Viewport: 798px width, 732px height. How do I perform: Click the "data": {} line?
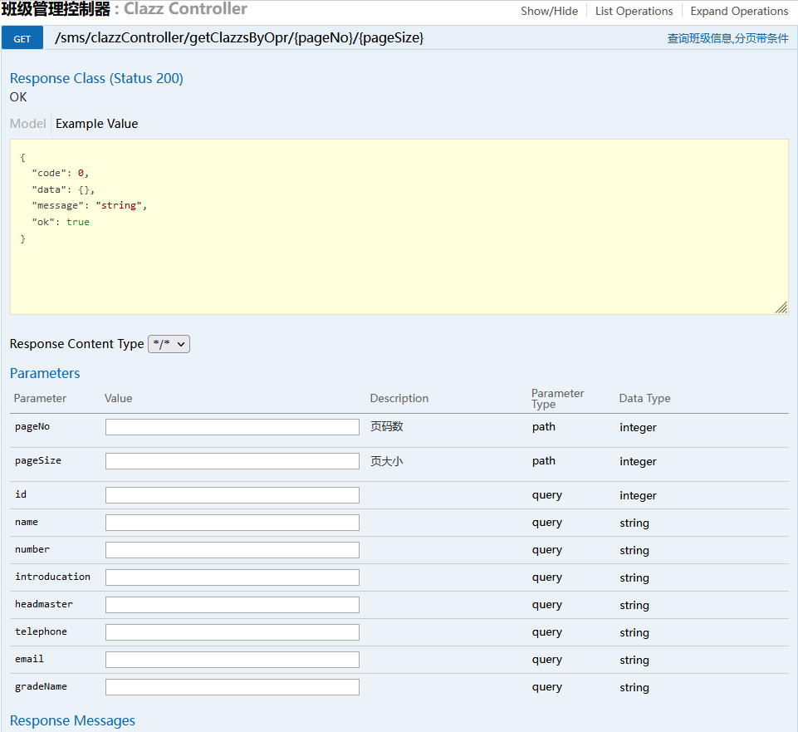click(x=63, y=189)
